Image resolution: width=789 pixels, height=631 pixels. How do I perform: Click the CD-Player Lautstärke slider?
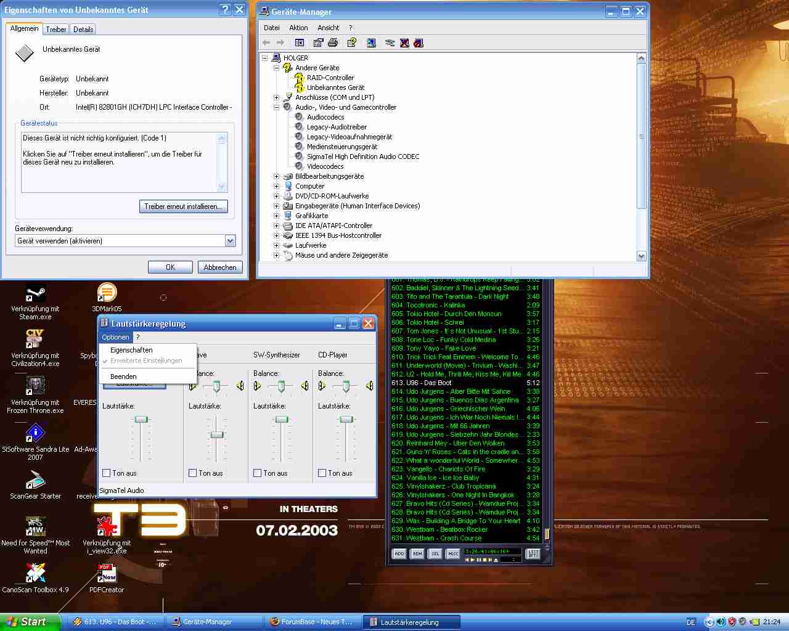346,420
